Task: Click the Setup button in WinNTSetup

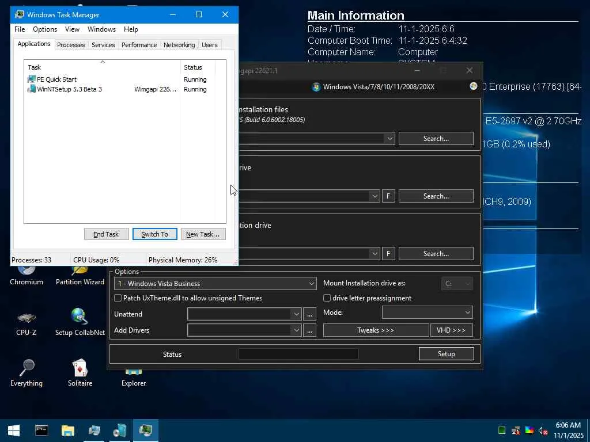Action: pos(446,354)
